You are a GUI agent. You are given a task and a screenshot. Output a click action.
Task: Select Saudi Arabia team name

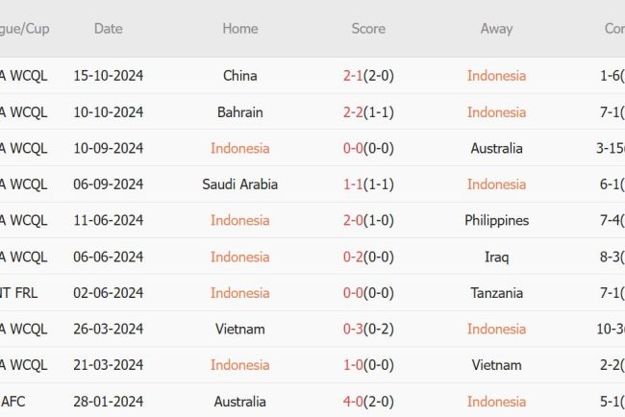[x=239, y=184]
